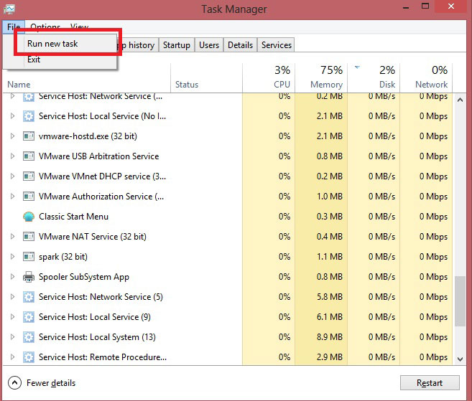Expand VMware USB Arbitration Service row
Screen dimensions: 472x401
(12, 156)
